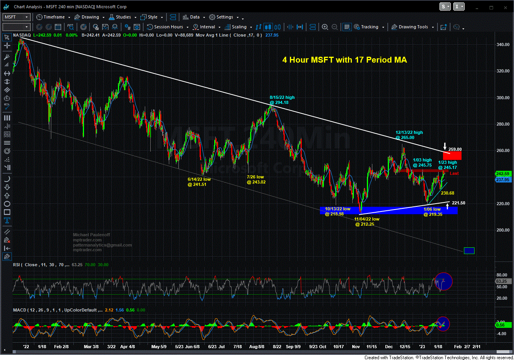Image resolution: width=514 pixels, height=360 pixels.
Task: Select the vertical bars drawing tool
Action: pyautogui.click(x=7, y=118)
